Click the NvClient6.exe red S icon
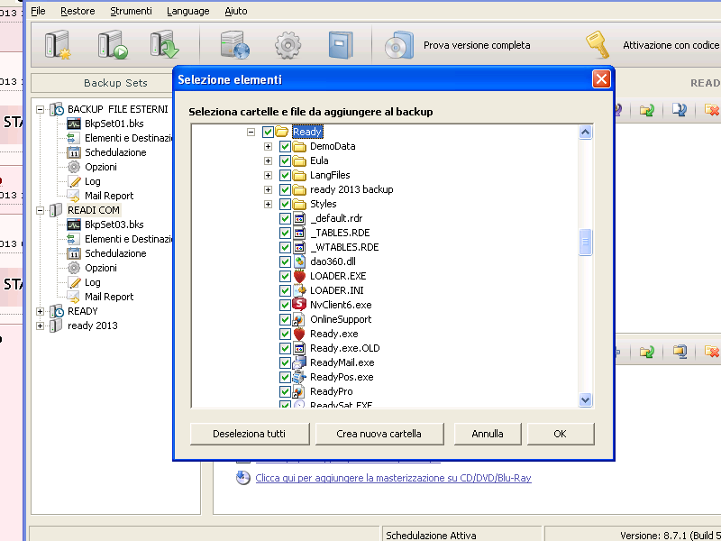 coord(299,305)
